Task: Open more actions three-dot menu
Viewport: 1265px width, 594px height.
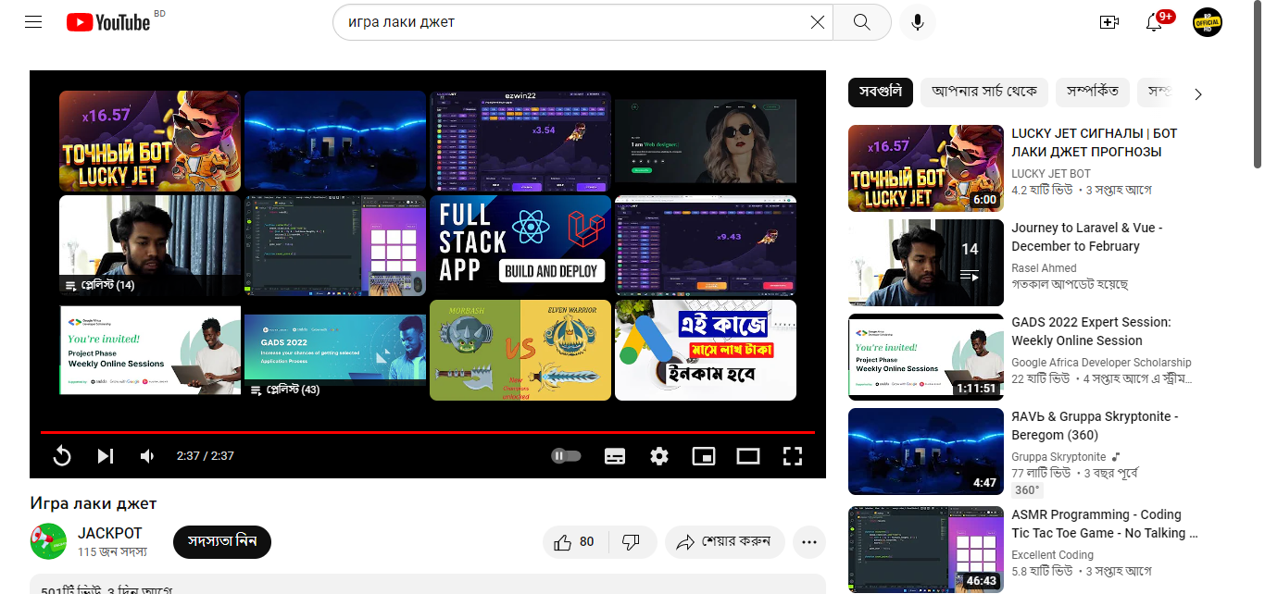Action: (809, 542)
